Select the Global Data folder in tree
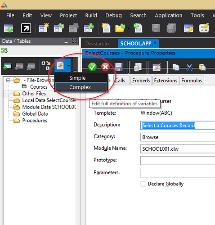This screenshot has width=215, height=225. [x=35, y=114]
